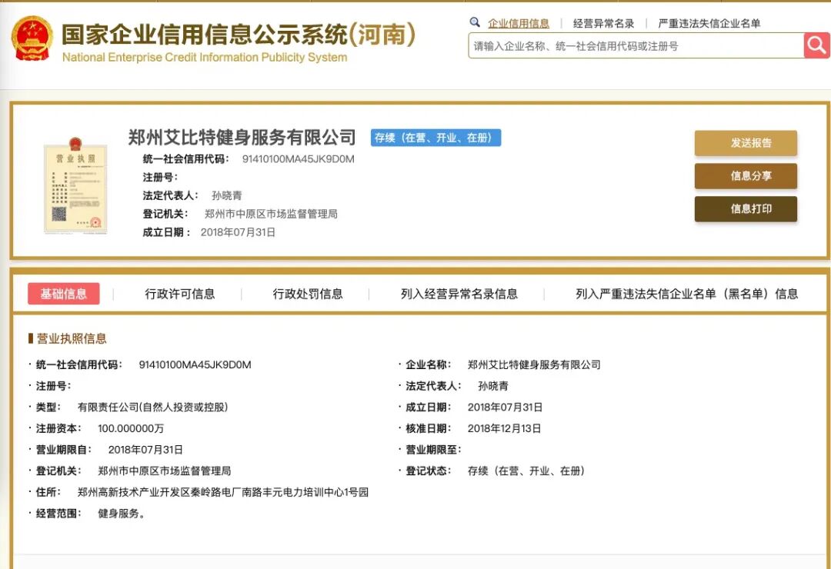Image resolution: width=831 pixels, height=569 pixels.
Task: Click the 发送报告 button
Action: point(746,143)
